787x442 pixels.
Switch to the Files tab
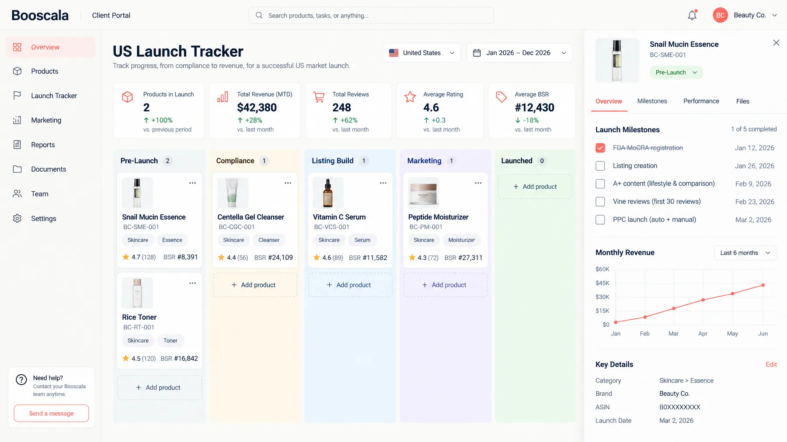pos(742,101)
